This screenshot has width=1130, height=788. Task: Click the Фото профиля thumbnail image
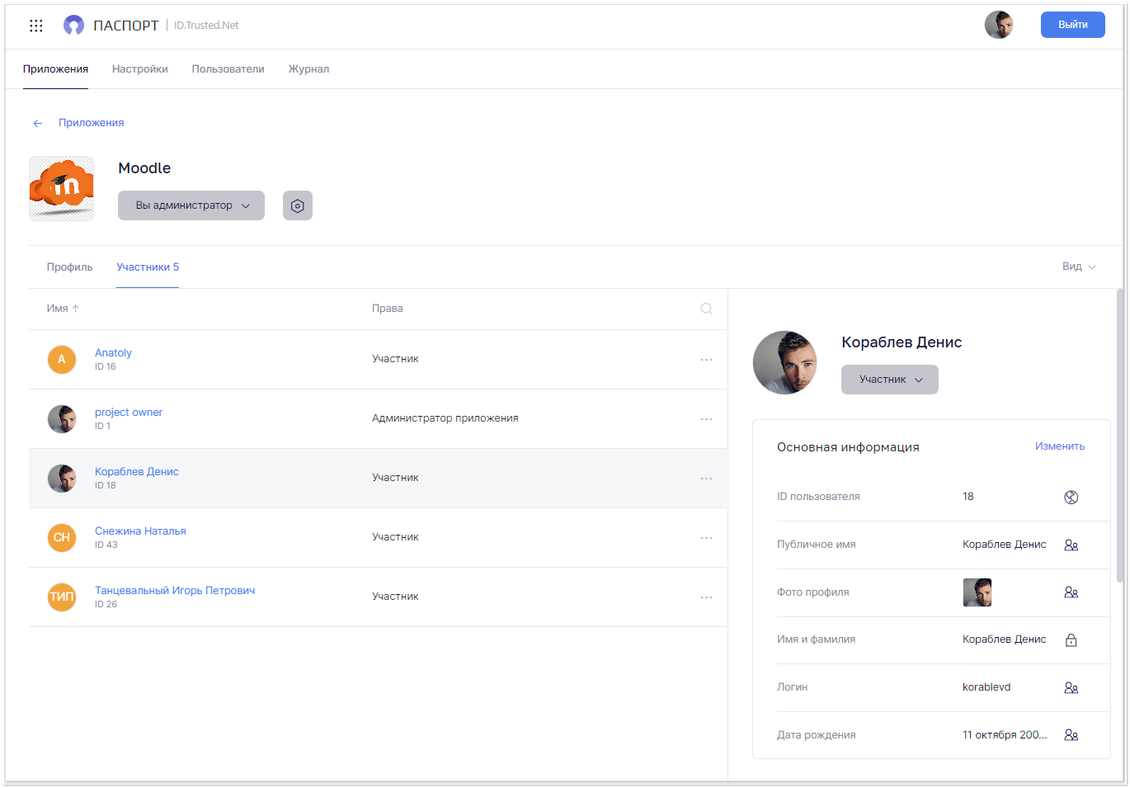[977, 592]
